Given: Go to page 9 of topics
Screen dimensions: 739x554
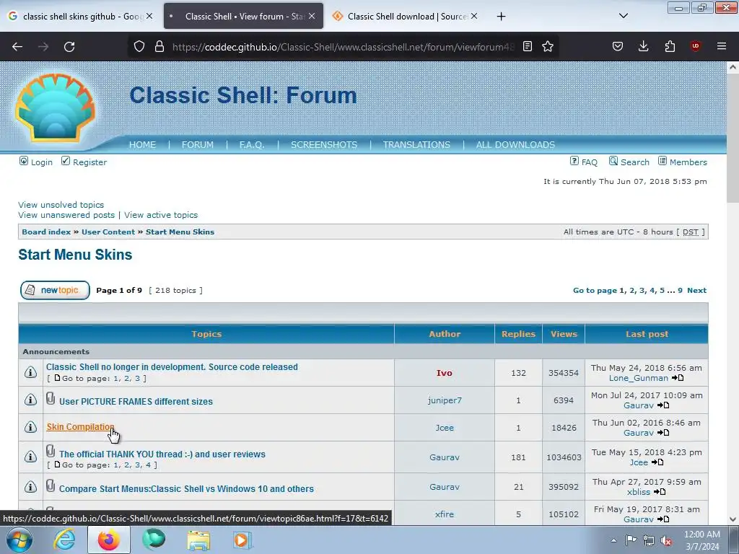Looking at the screenshot, I should [x=680, y=290].
